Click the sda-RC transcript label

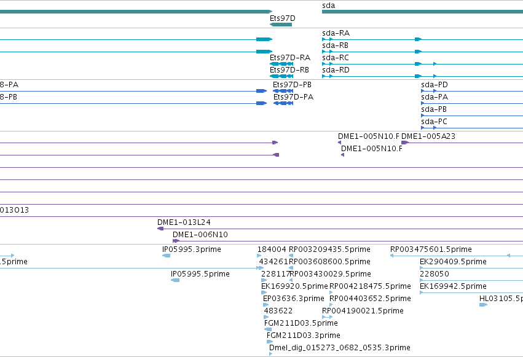336,58
